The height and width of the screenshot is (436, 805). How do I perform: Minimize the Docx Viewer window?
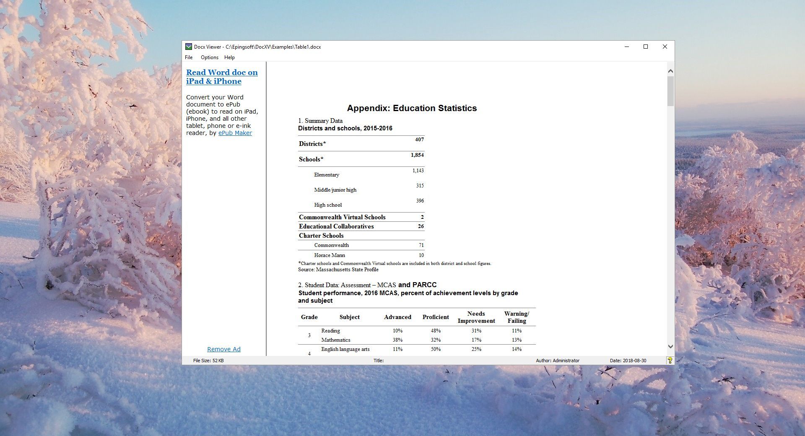pos(627,47)
